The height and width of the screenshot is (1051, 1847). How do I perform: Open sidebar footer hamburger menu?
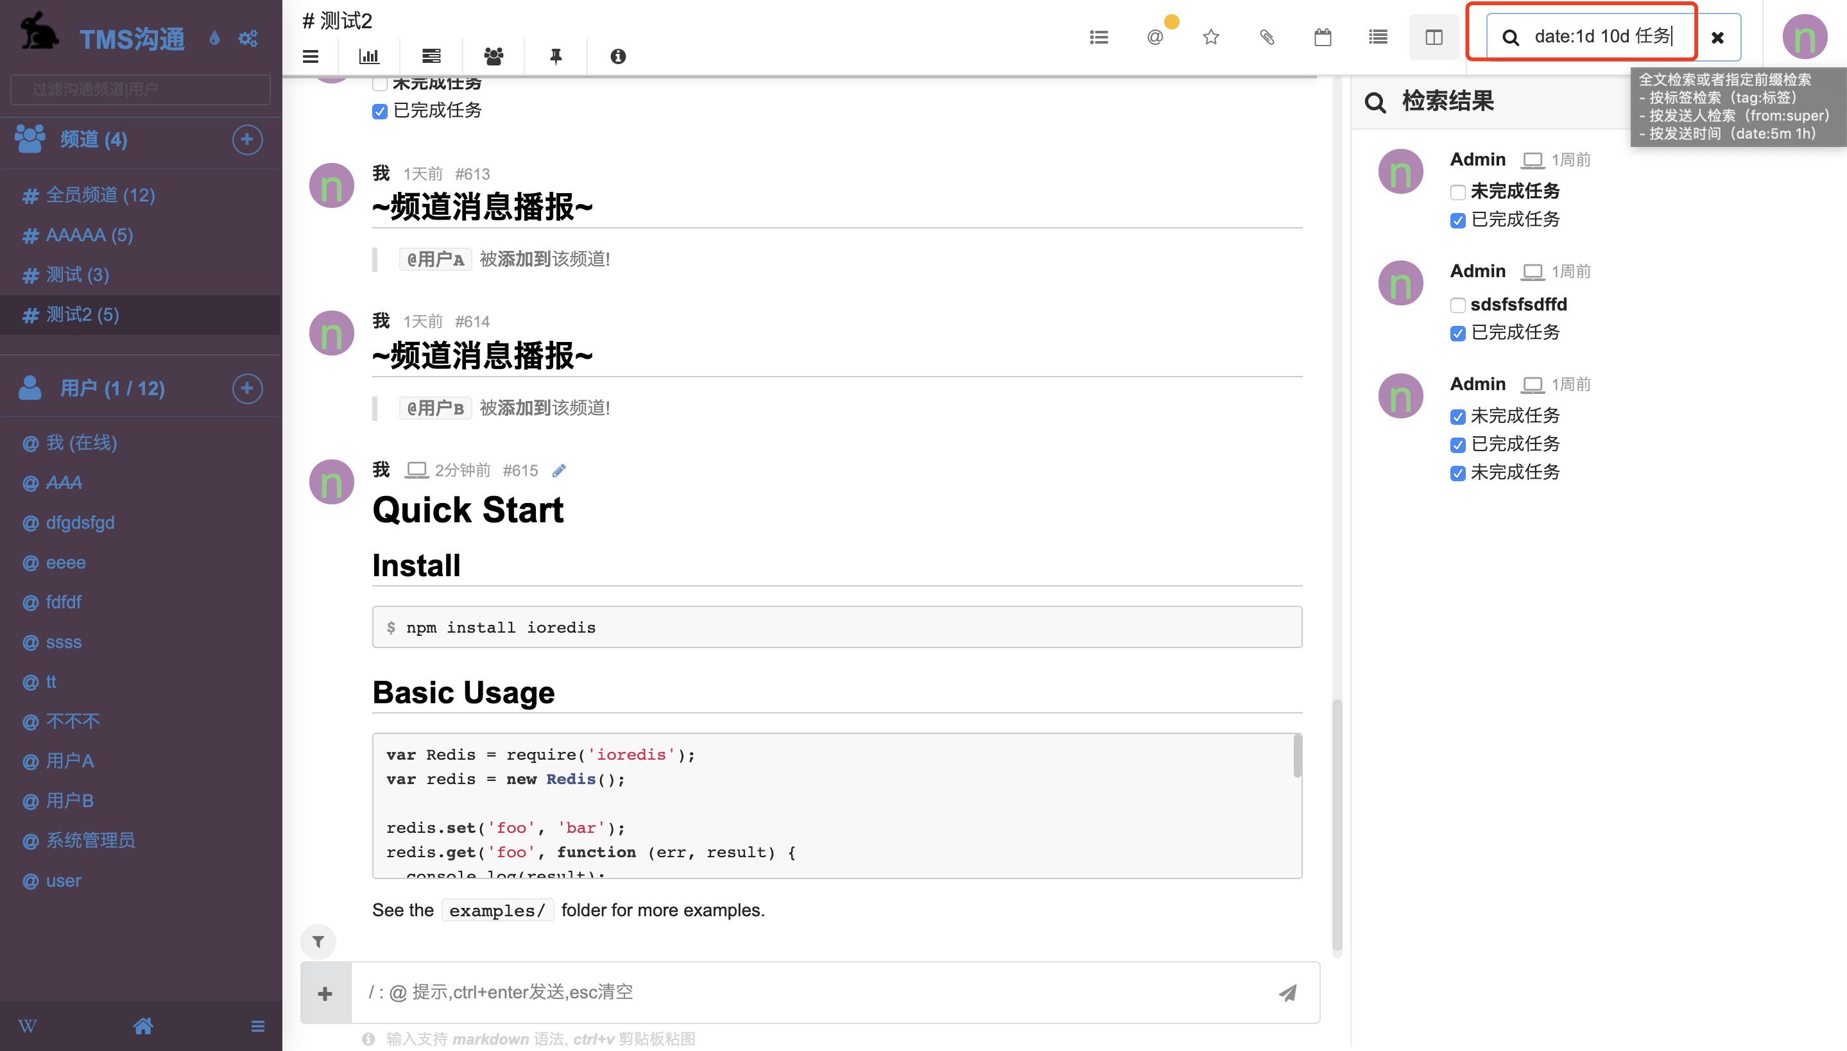pos(258,1026)
